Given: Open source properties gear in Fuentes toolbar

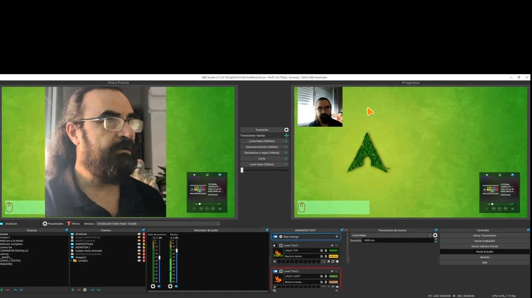Looking at the screenshot, I should (85, 290).
